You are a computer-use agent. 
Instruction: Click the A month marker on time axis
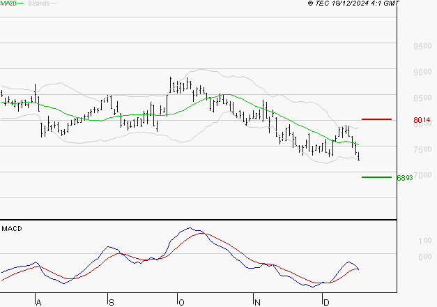(39, 303)
